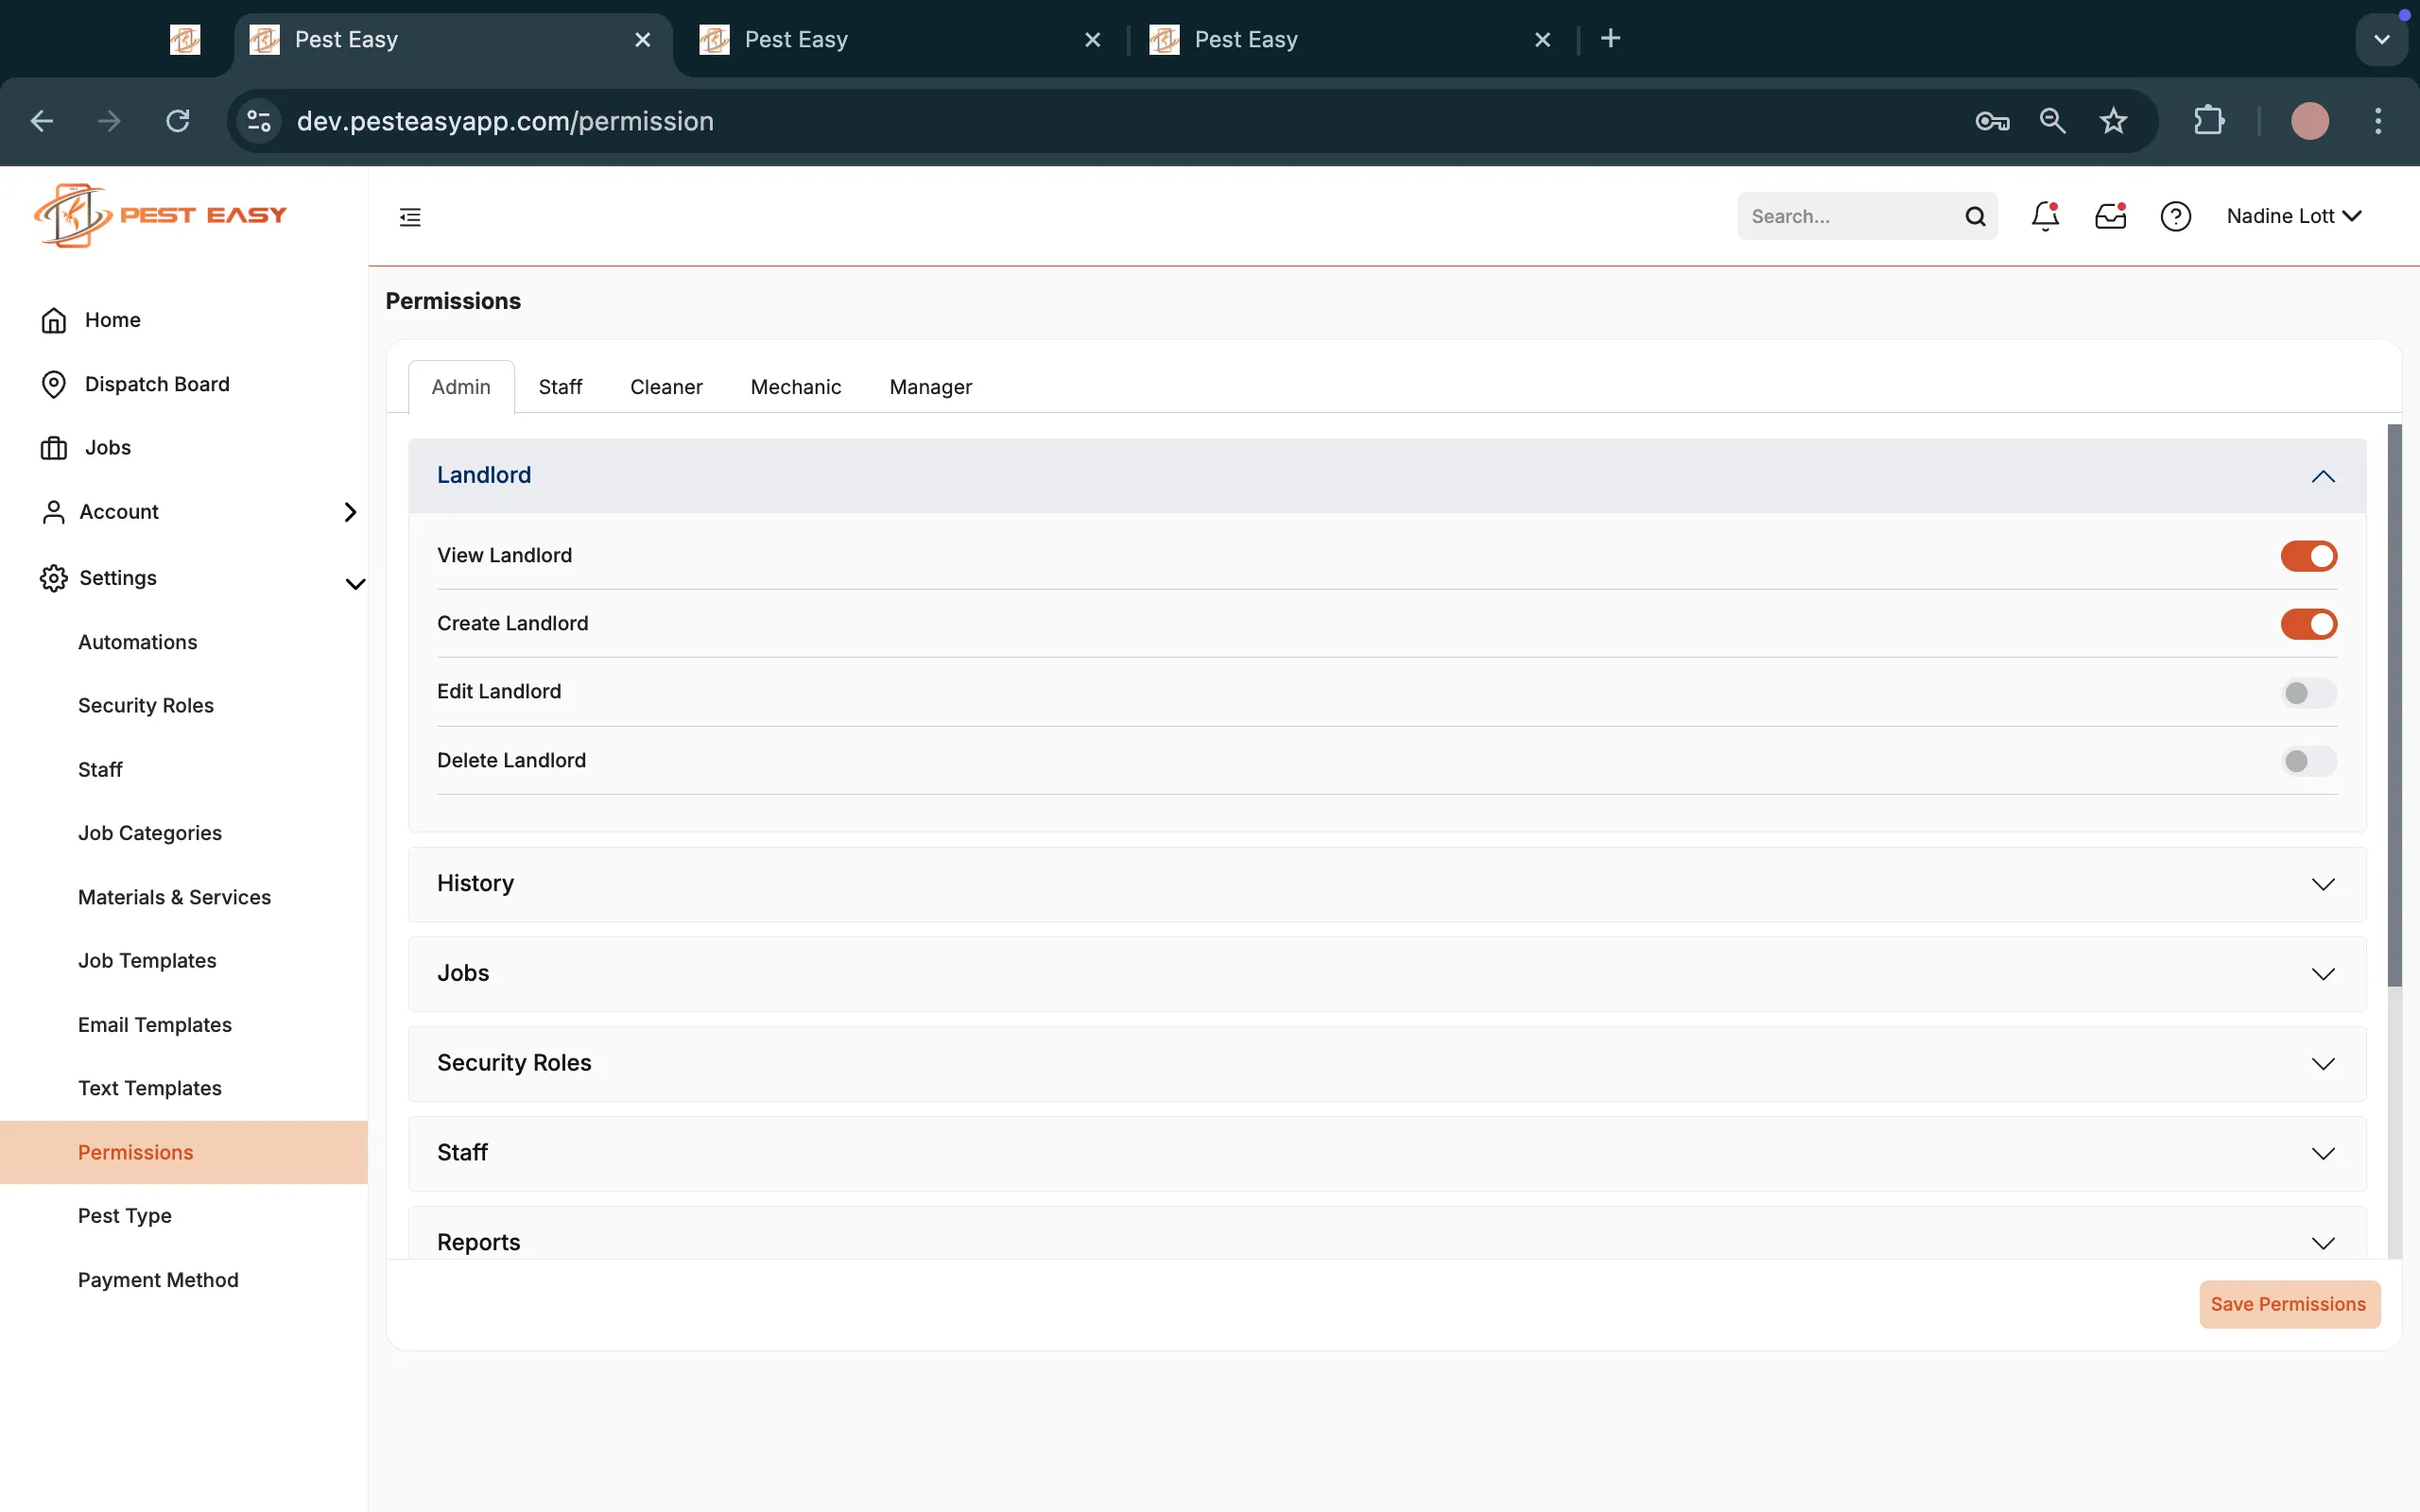Enable the Edit Landlord toggle
2420x1512 pixels.
click(2308, 693)
